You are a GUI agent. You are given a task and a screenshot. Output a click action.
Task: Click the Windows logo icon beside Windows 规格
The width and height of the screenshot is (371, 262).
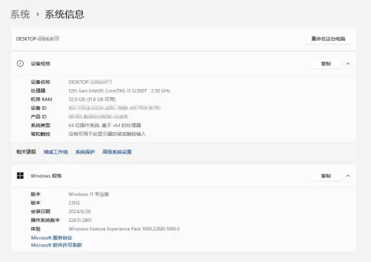click(x=20, y=175)
